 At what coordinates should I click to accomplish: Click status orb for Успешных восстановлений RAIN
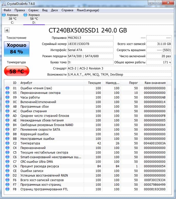pos(7,175)
